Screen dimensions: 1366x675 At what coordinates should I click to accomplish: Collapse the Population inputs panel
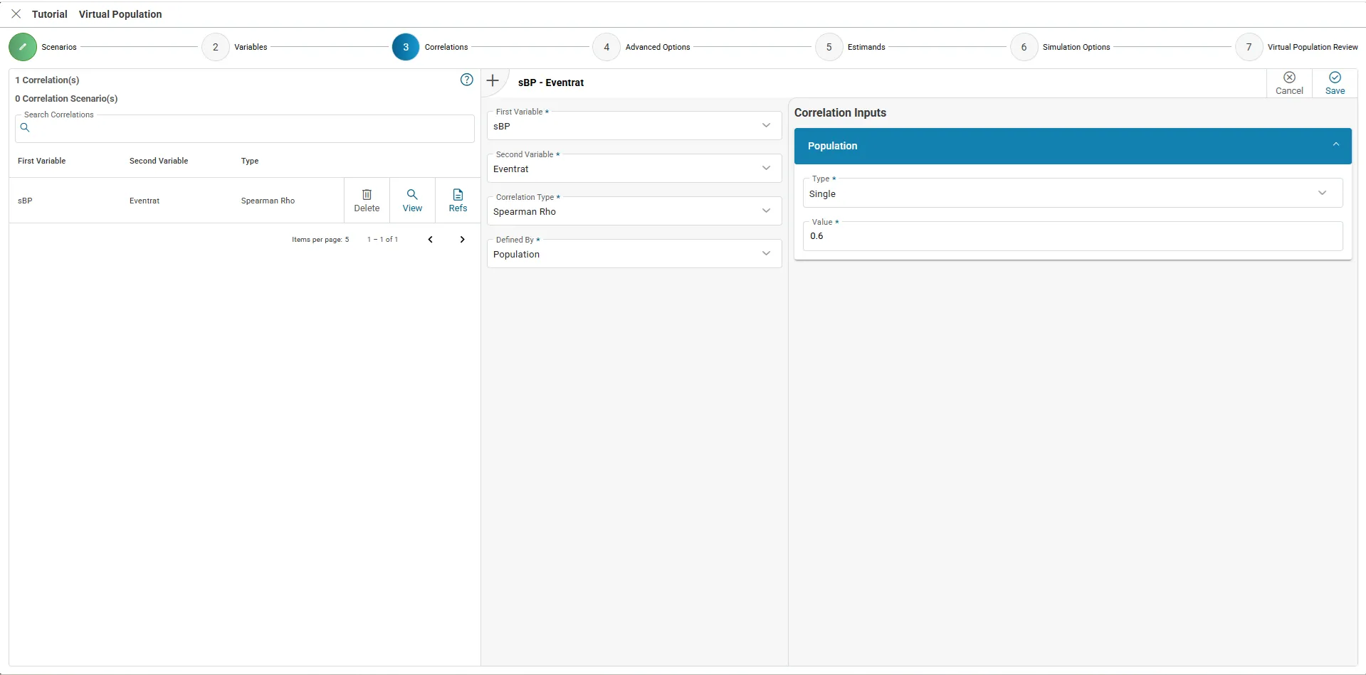pyautogui.click(x=1335, y=145)
